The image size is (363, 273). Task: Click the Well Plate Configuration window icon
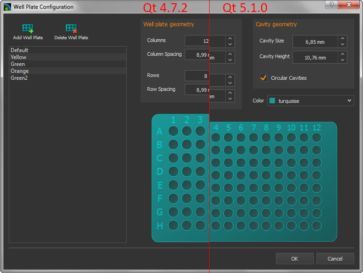tap(7, 7)
